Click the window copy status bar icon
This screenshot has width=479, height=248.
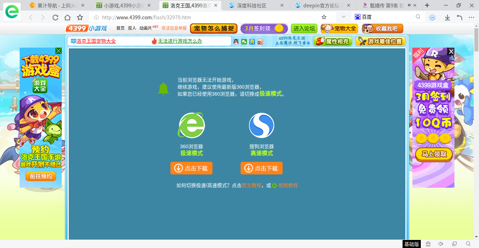pos(454,244)
